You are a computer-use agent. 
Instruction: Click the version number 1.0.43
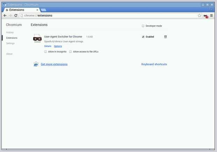point(89,37)
